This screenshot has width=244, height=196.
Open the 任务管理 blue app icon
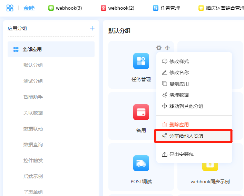141,61
